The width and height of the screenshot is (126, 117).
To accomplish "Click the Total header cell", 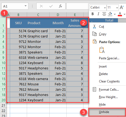I will coord(109,20).
